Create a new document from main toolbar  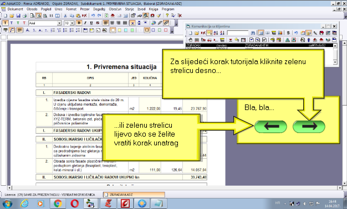click(6, 15)
